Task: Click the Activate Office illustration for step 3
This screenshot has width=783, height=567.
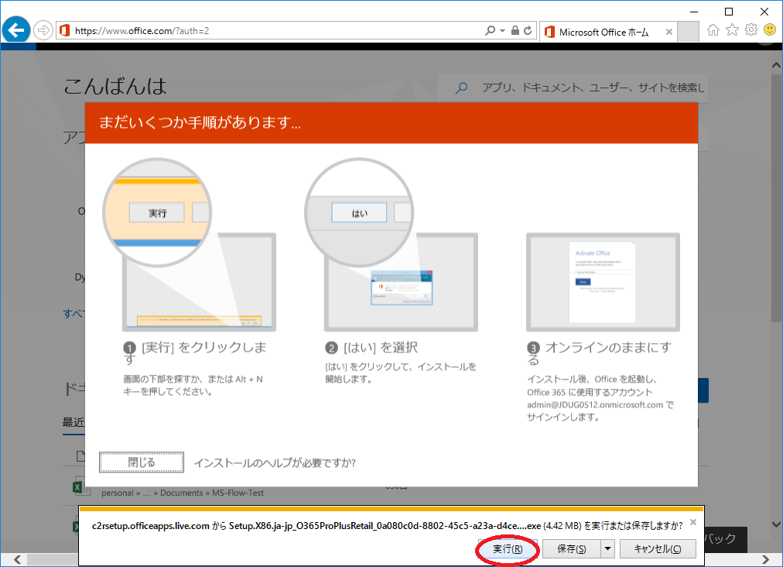Action: point(603,282)
